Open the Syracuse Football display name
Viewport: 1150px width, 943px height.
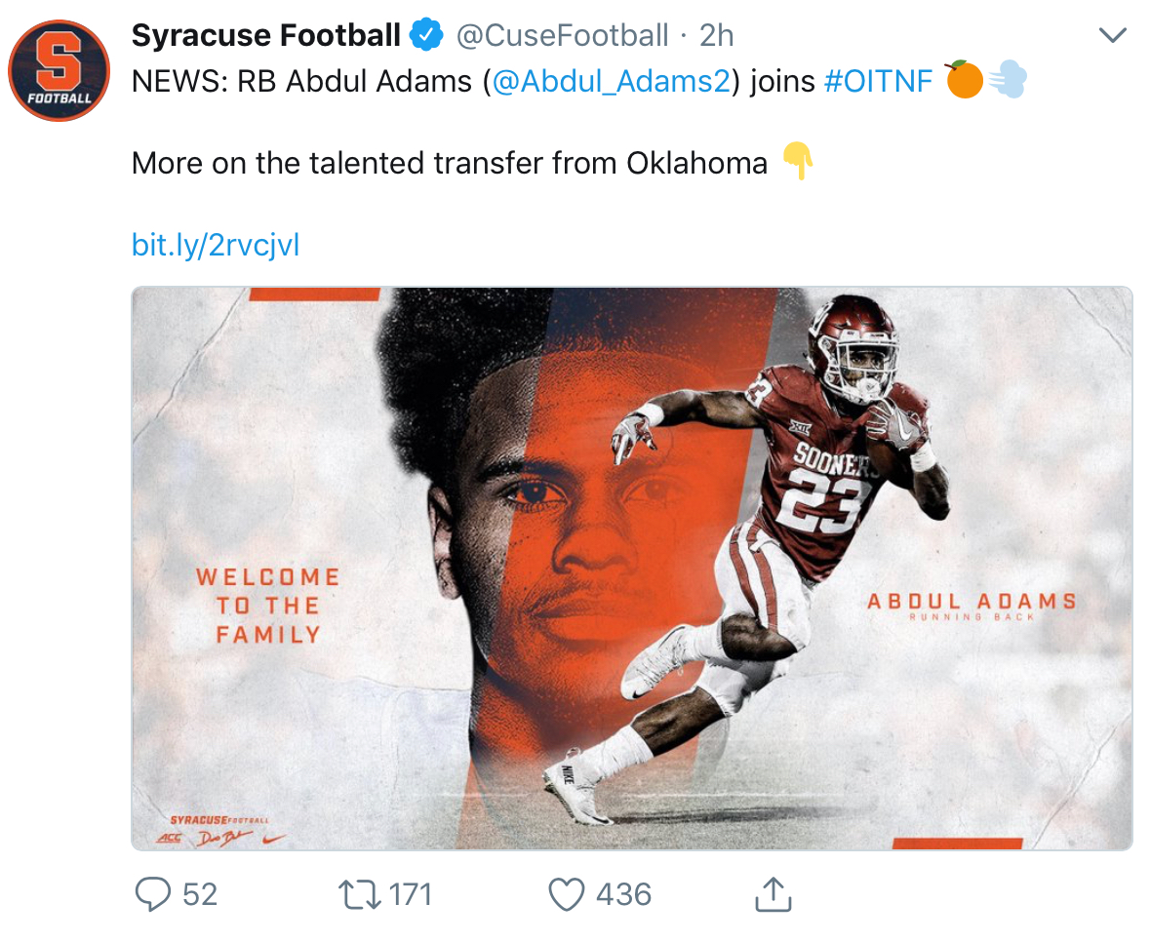pos(265,36)
